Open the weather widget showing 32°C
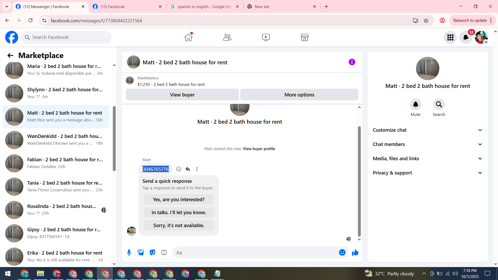 389,274
